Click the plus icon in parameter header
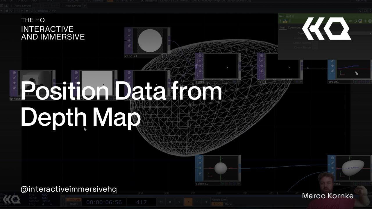The height and width of the screenshot is (209, 372). 365,21
